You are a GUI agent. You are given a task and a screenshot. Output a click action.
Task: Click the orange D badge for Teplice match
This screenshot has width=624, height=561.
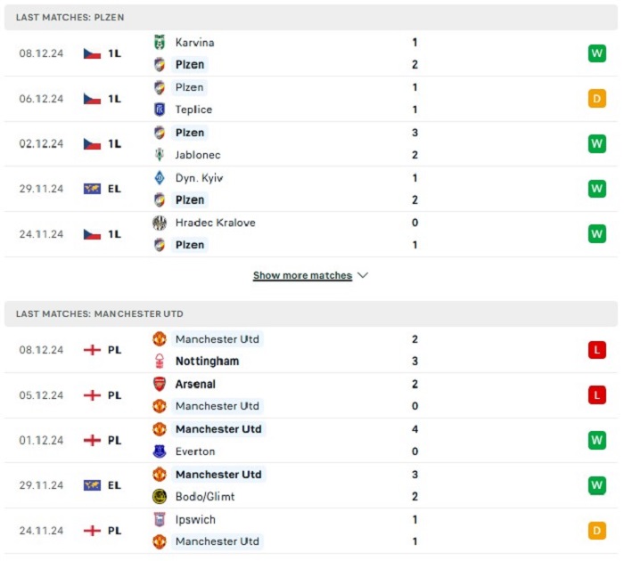tap(597, 99)
